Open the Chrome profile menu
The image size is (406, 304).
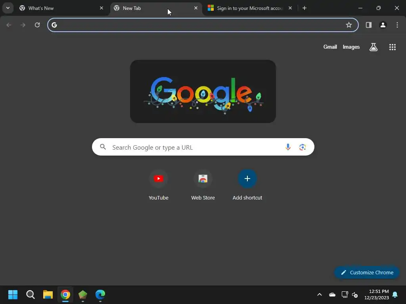tap(383, 25)
